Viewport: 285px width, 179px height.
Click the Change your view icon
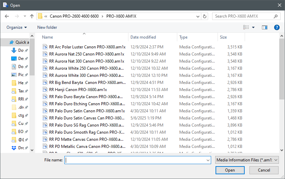[246, 27]
